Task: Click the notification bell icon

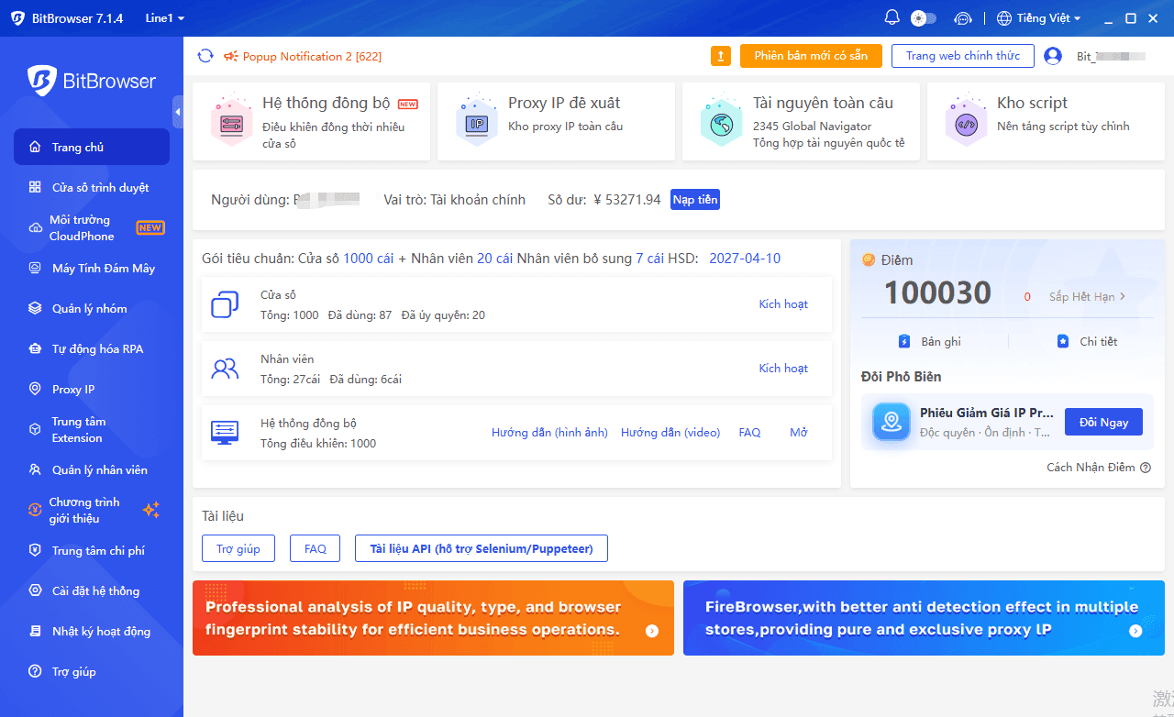Action: (x=892, y=18)
